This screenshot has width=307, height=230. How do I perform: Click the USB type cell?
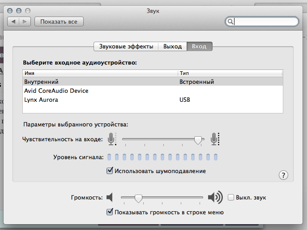click(x=185, y=100)
